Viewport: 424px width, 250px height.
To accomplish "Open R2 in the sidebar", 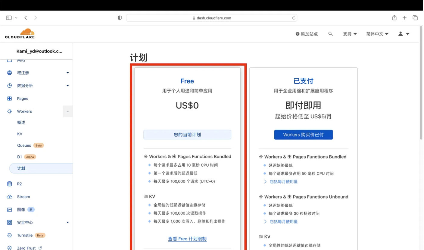I will (x=19, y=184).
